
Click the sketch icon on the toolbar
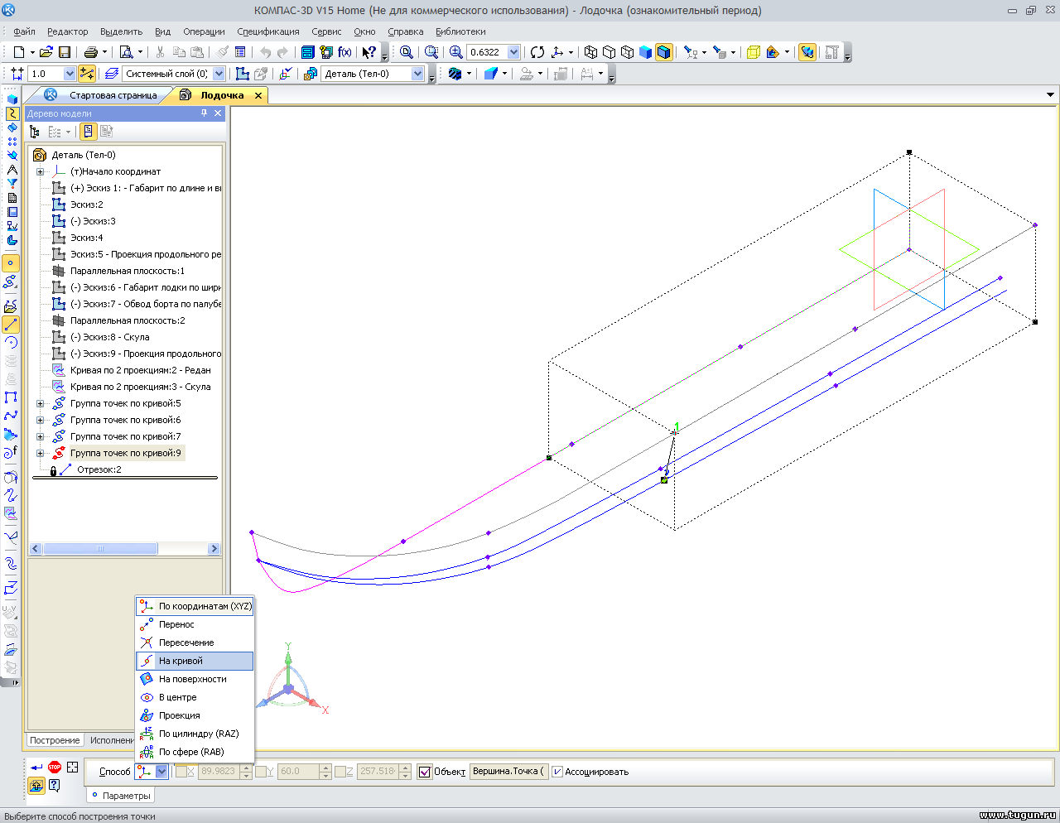coord(243,74)
